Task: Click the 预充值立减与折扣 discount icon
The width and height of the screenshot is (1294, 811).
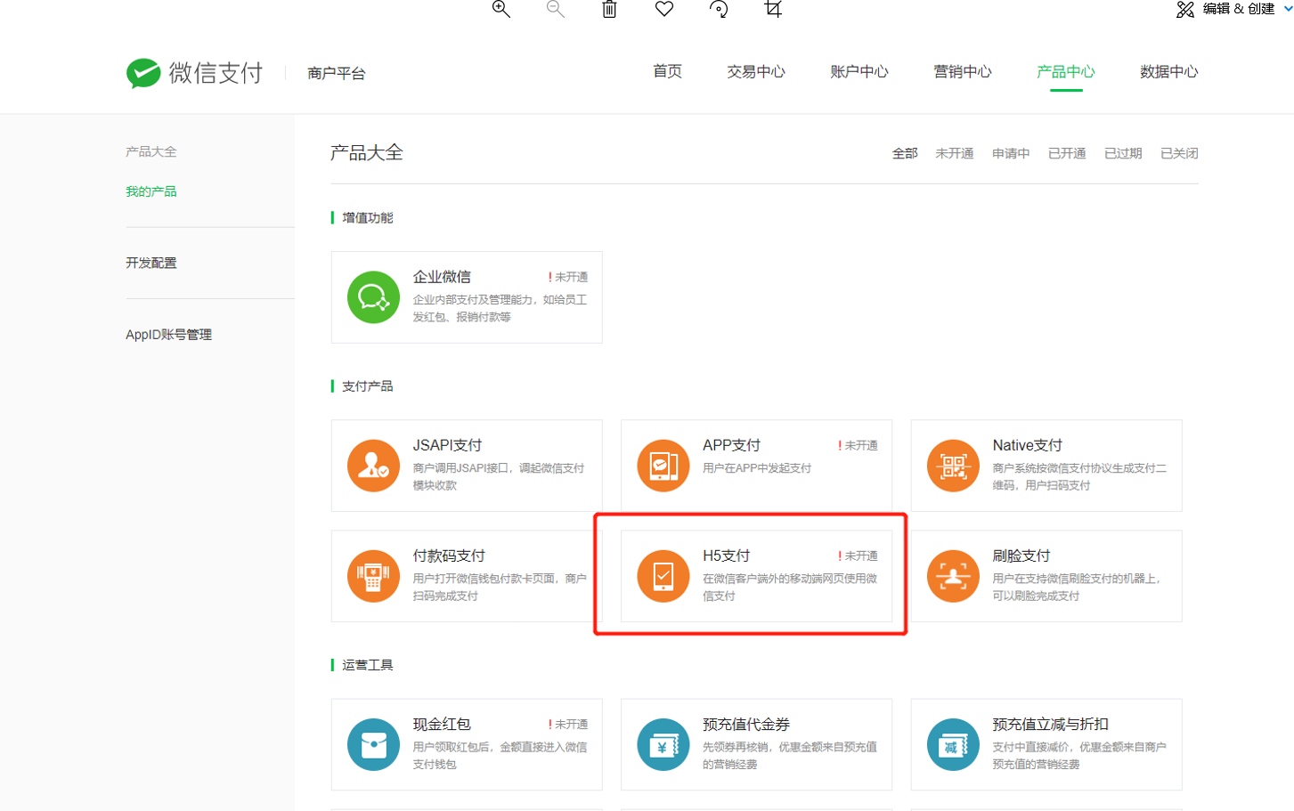Action: tap(953, 744)
